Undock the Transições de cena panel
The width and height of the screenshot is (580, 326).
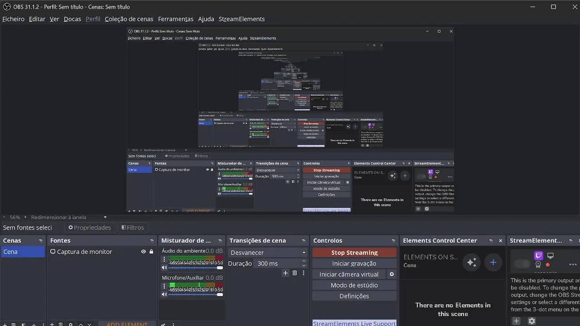(304, 241)
